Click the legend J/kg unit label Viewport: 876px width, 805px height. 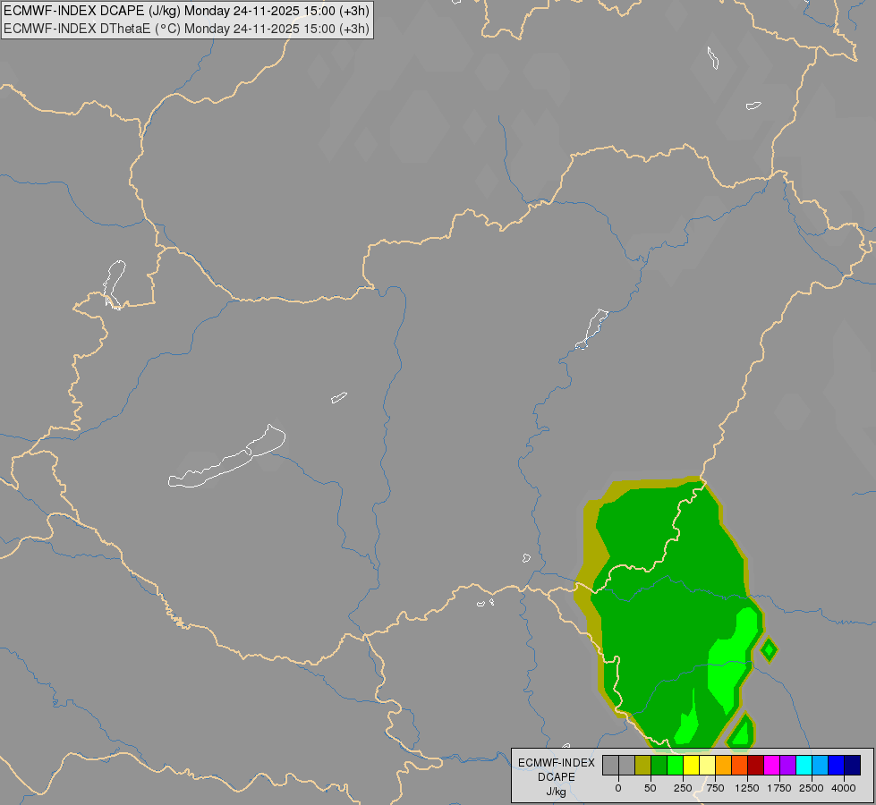click(557, 792)
